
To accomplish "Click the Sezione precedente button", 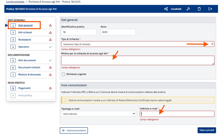I will 74,130.
